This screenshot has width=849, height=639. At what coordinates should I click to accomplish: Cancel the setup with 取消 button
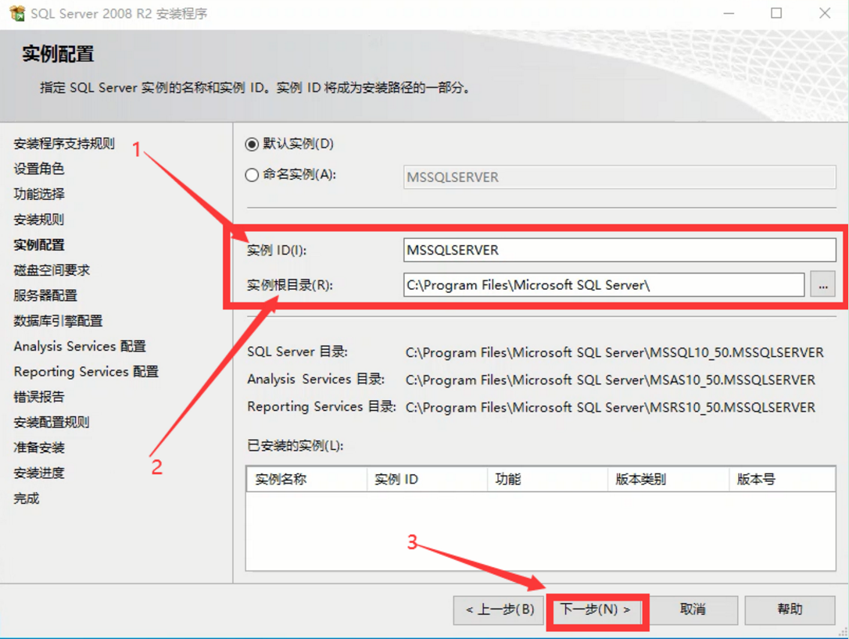[693, 610]
